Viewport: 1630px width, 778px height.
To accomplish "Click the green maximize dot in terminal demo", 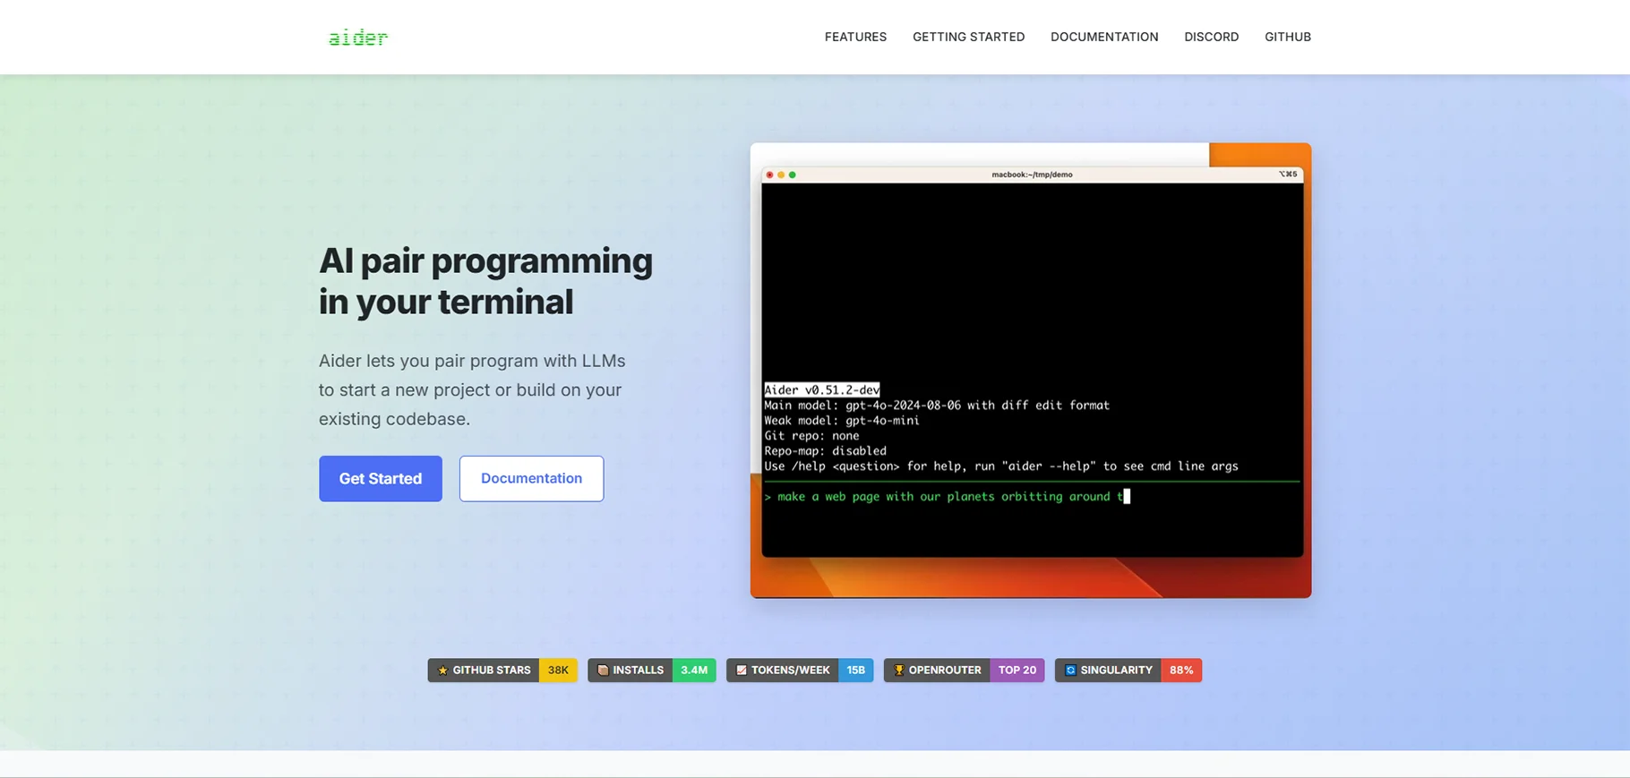I will click(793, 175).
